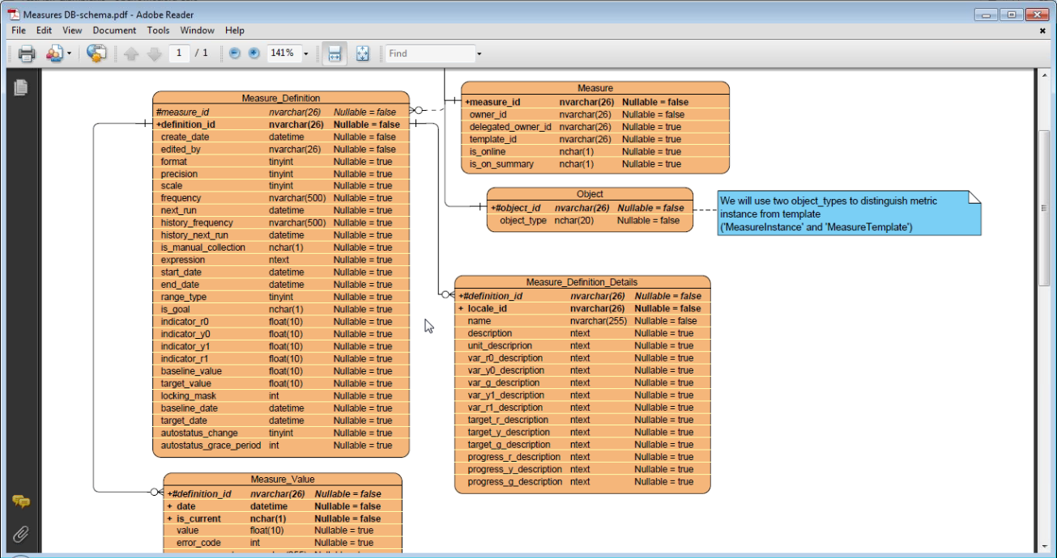Viewport: 1057px width, 558px height.
Task: Click the page number field
Action: coord(179,53)
